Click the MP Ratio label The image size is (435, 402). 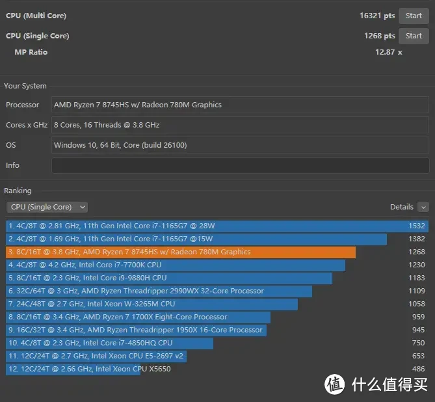(31, 52)
